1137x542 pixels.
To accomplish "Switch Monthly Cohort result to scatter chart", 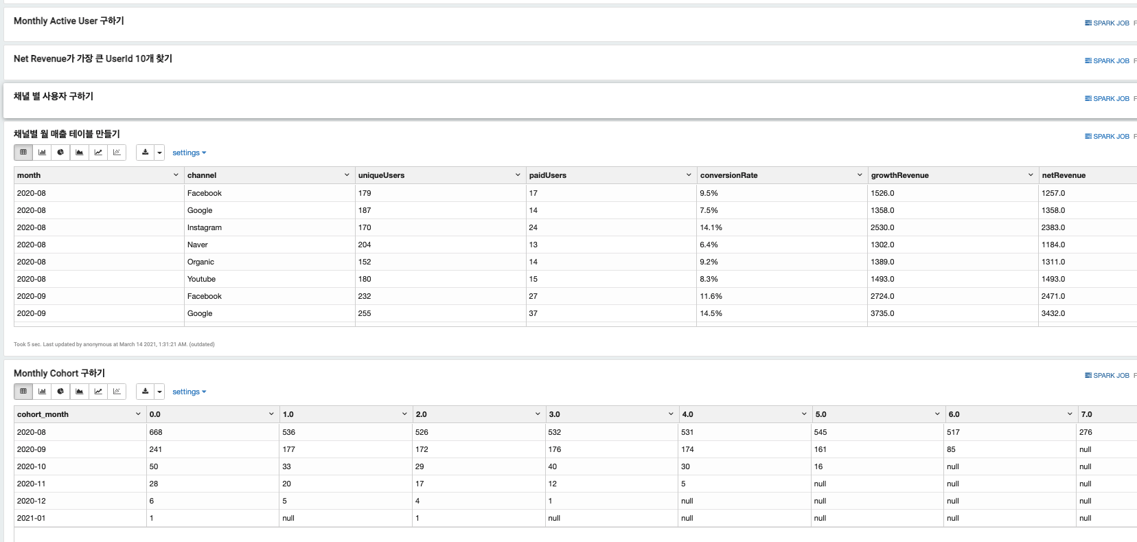I will [117, 392].
